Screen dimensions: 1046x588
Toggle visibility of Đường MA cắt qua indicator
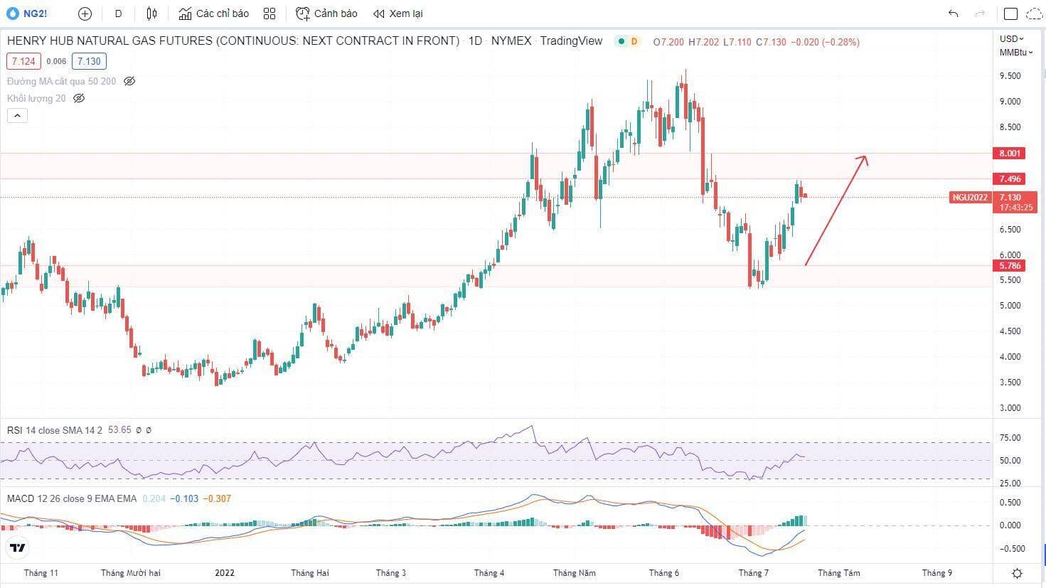pyautogui.click(x=129, y=81)
